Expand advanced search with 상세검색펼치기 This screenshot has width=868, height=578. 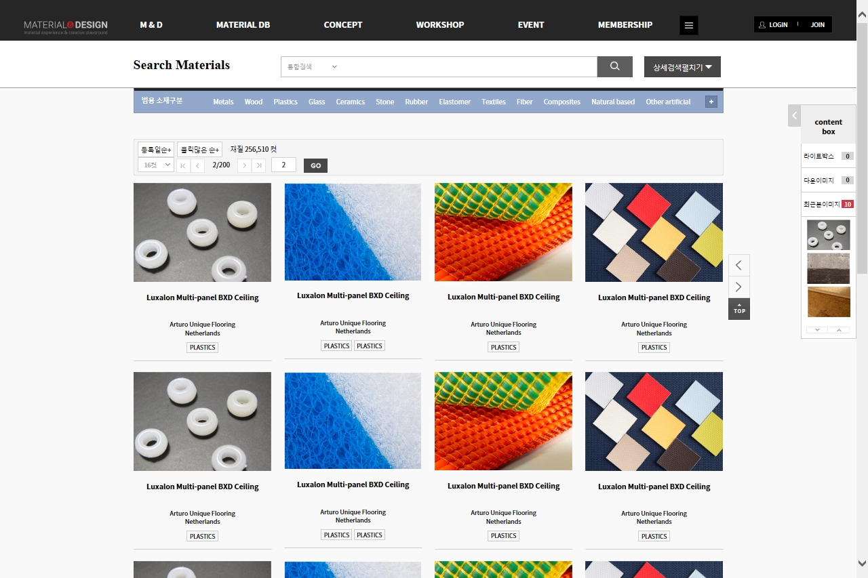point(682,67)
